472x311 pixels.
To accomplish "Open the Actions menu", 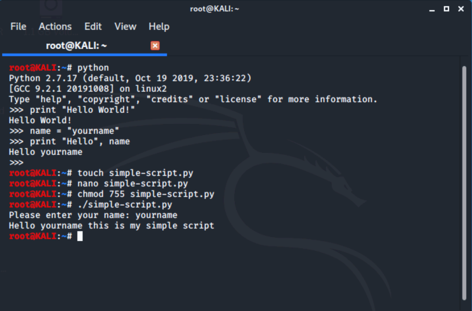I will point(55,27).
